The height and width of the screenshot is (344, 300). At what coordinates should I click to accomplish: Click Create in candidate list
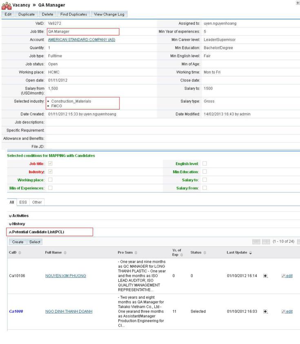coord(18,242)
